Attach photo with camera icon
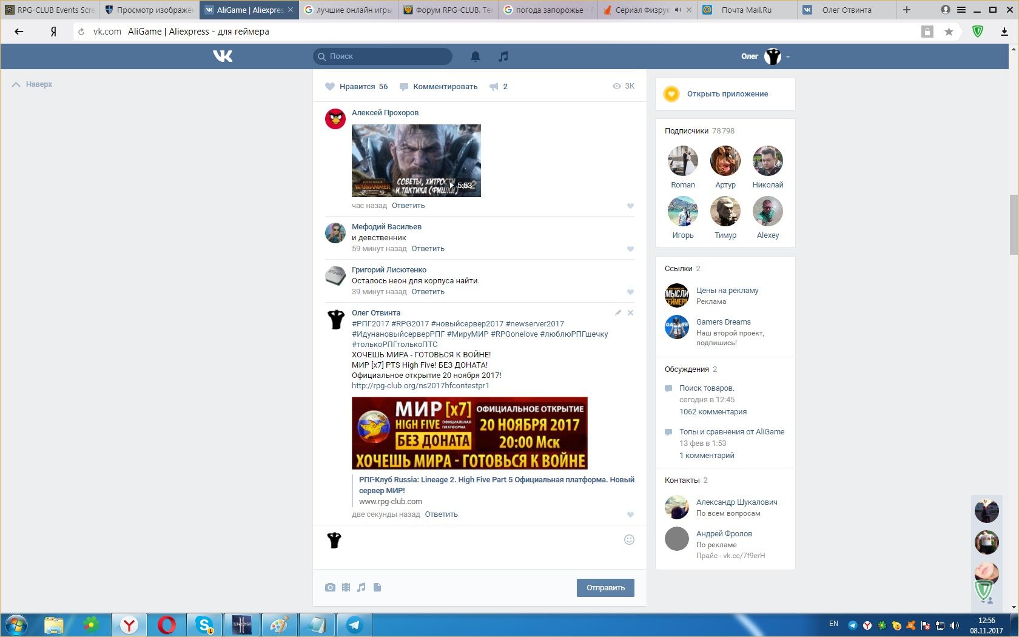1019x637 pixels. 330,587
